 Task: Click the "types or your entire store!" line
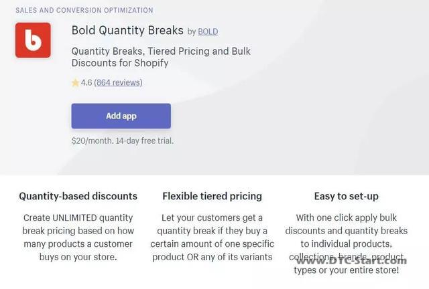(x=347, y=270)
